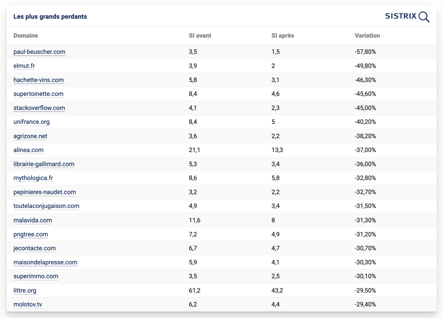
Task: Click the agrizone.net domain link
Action: point(30,136)
